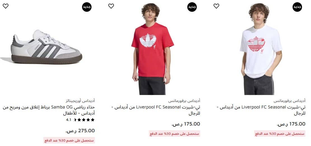Click the 275.00 ر.س price of Samba
Image resolution: width=311 pixels, height=146 pixels.
(x=80, y=131)
